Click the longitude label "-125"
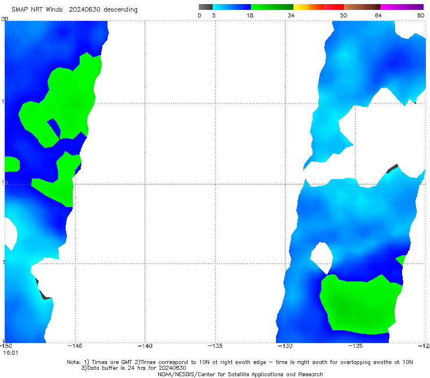This screenshot has width=430, height=378. [x=356, y=346]
